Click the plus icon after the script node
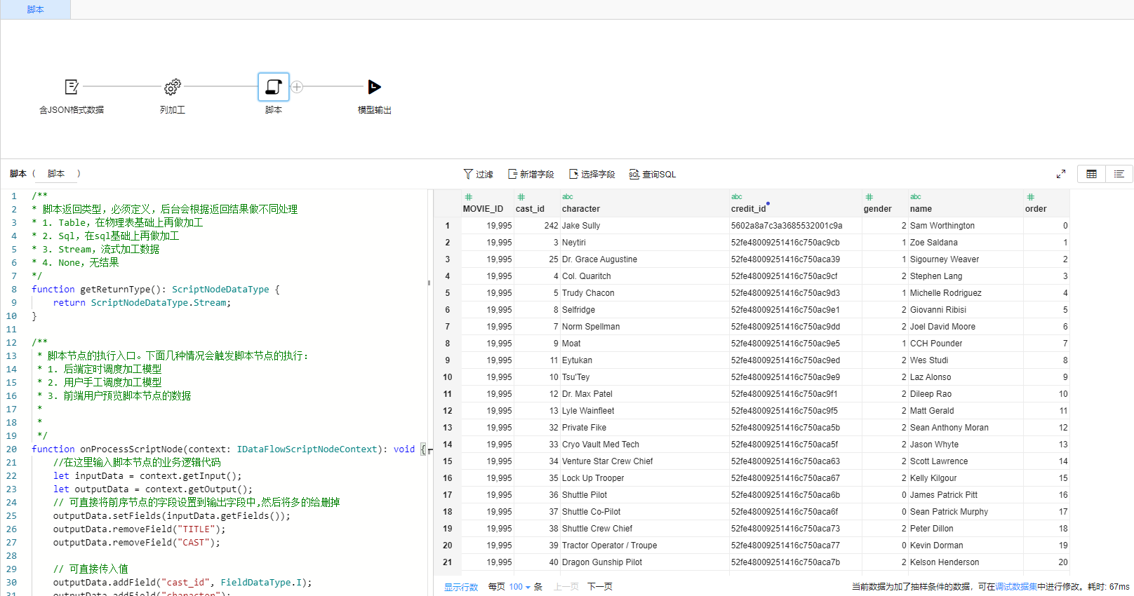Image resolution: width=1134 pixels, height=596 pixels. coord(297,87)
